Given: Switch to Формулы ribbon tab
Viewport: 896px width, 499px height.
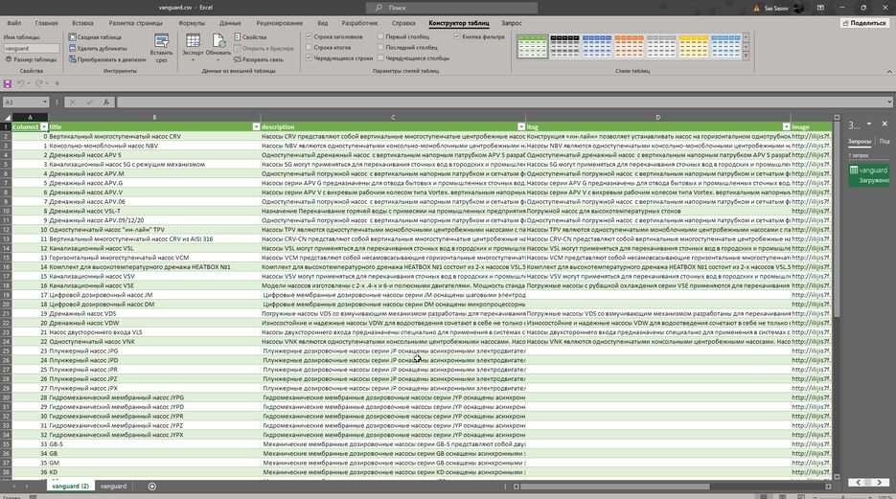Looking at the screenshot, I should [192, 23].
